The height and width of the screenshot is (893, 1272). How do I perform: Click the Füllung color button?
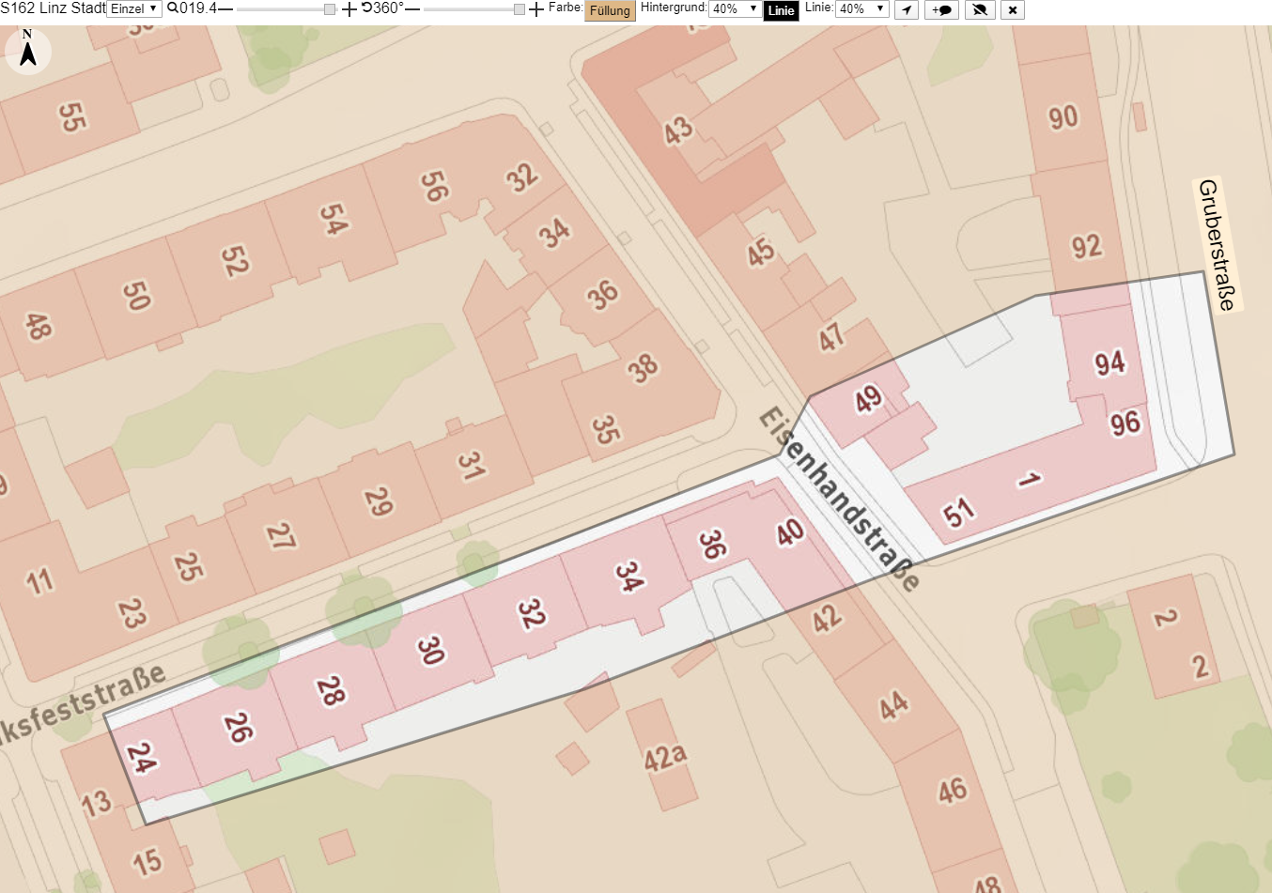click(x=610, y=10)
